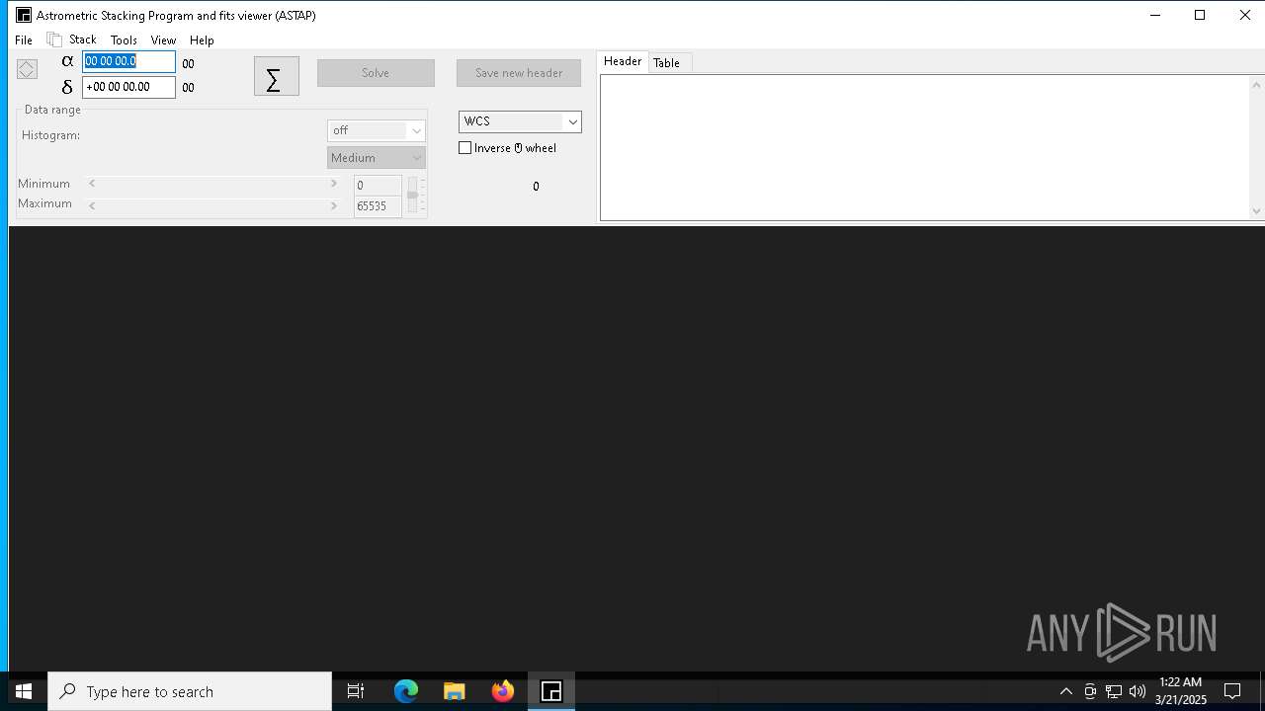Launch Firefox from the taskbar
The image size is (1265, 711).
(503, 691)
